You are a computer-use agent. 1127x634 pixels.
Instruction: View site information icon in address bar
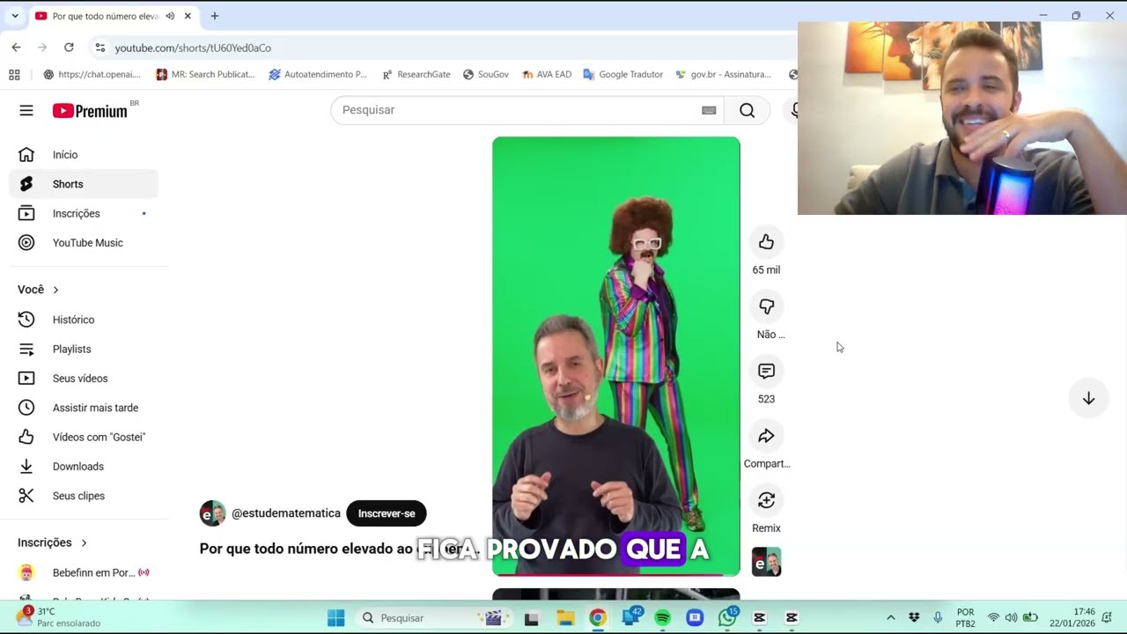coord(100,48)
